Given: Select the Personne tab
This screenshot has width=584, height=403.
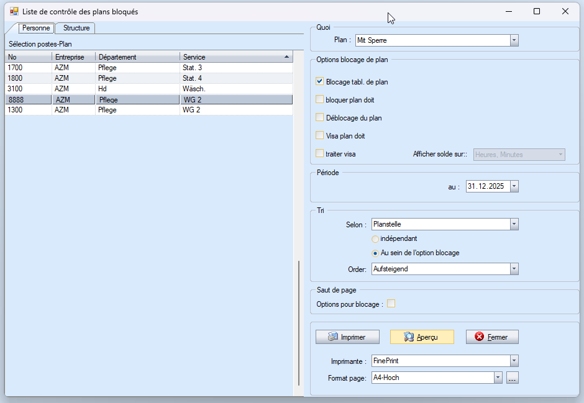Looking at the screenshot, I should (36, 28).
